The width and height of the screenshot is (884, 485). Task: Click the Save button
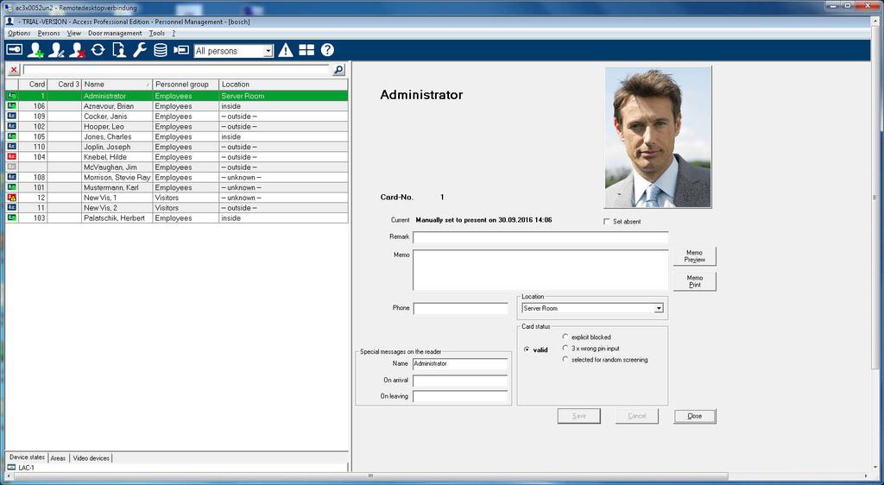click(579, 416)
